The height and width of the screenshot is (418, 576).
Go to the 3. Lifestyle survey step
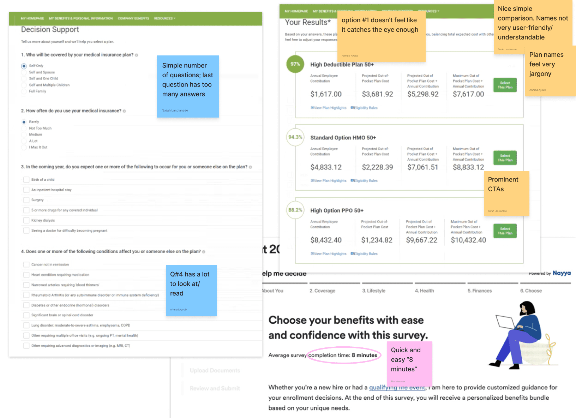373,291
